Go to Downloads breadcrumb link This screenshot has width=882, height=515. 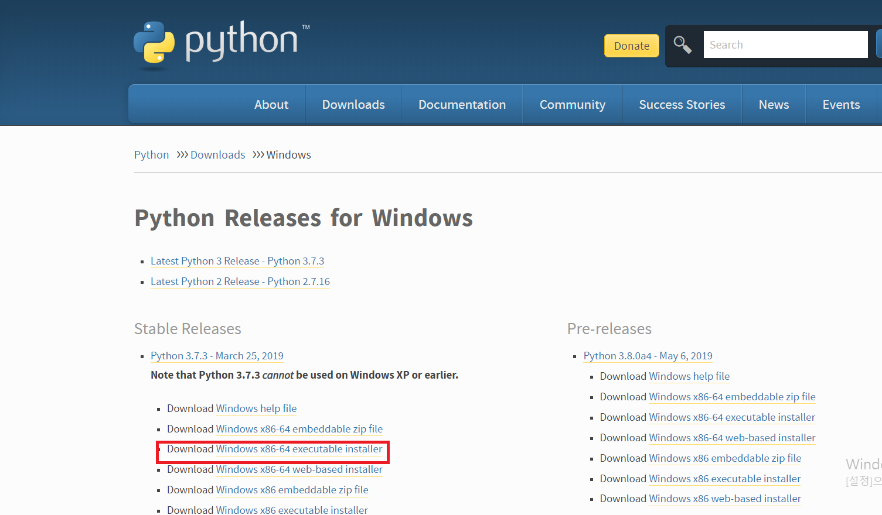tap(218, 154)
